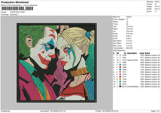Click thread code '1071' in row 2

click(x=142, y=58)
